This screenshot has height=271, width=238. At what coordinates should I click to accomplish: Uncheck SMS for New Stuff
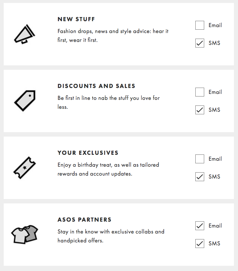coord(200,43)
